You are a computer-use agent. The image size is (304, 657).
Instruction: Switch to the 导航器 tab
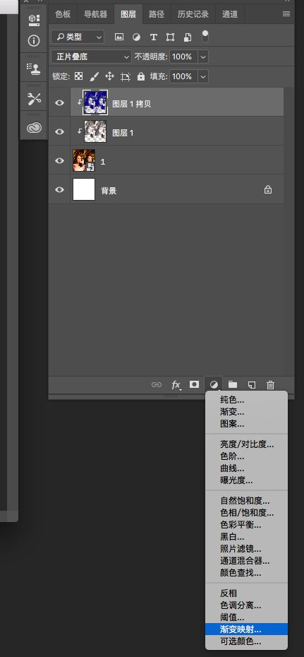coord(95,14)
